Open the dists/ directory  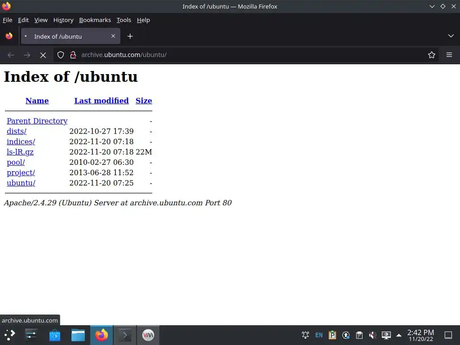17,131
